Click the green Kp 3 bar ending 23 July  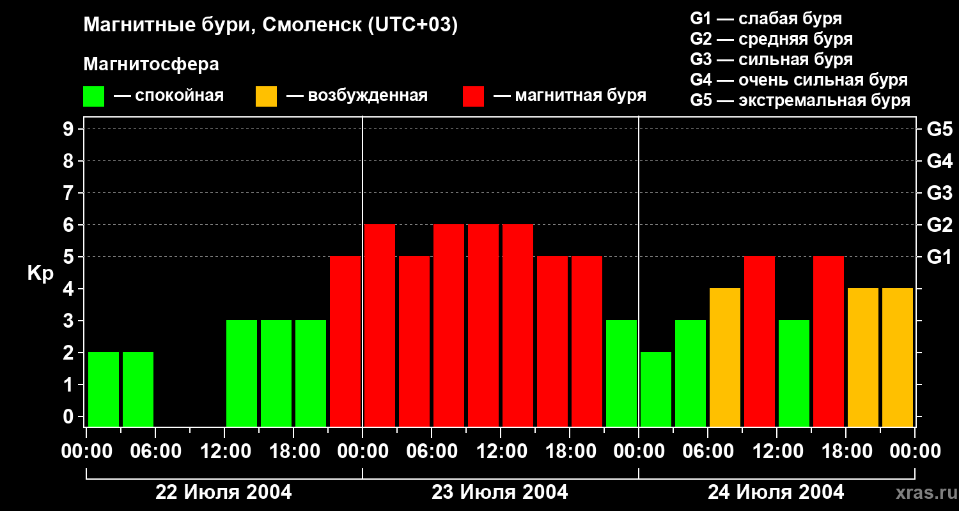(x=621, y=373)
